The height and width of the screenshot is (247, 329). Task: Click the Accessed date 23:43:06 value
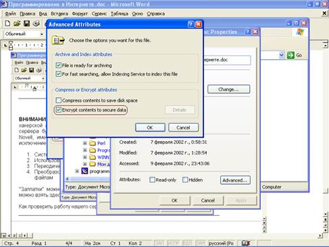(180, 163)
